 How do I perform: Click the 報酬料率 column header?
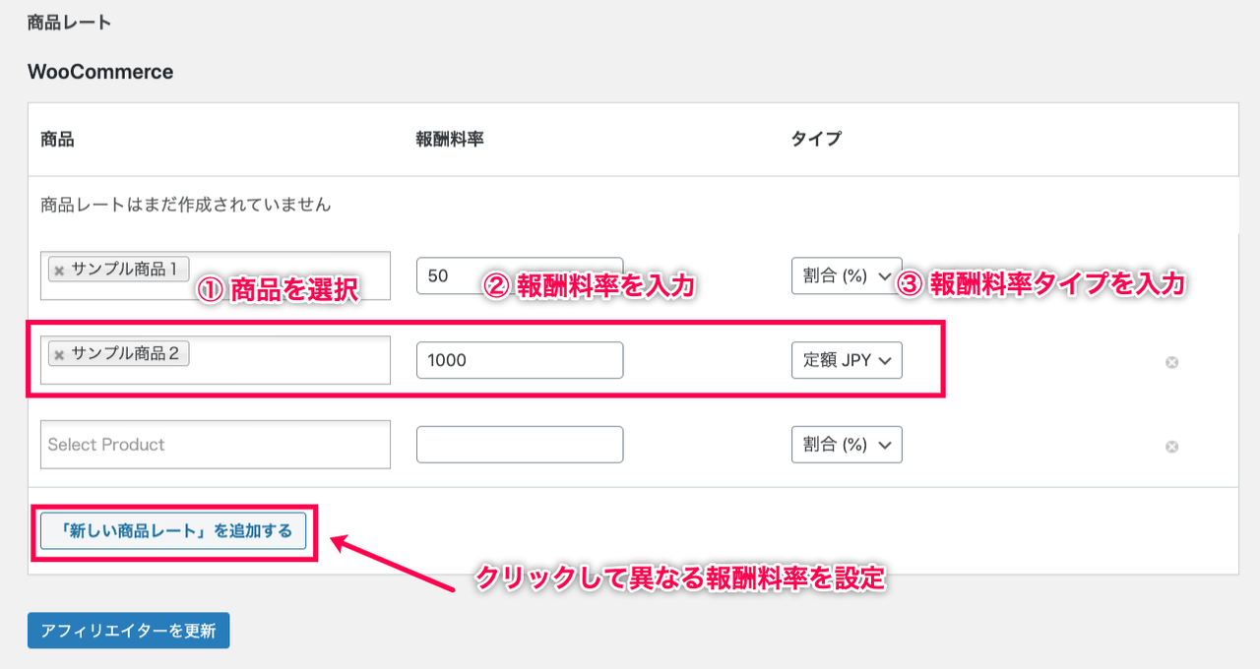point(450,139)
